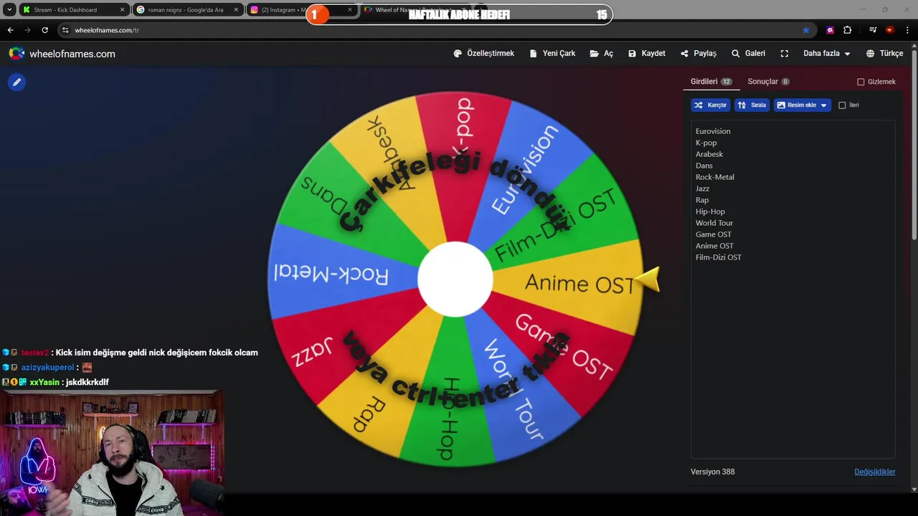Click the bookmark star icon
This screenshot has width=918, height=516.
pos(806,30)
